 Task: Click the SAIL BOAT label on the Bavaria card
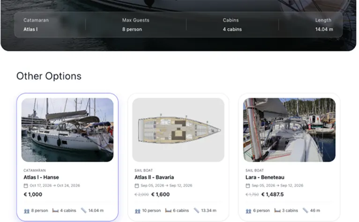143,170
